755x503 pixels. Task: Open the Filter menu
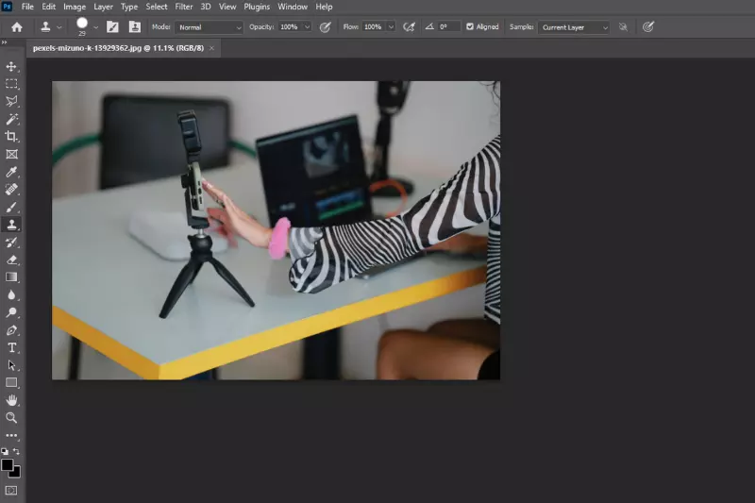point(183,7)
